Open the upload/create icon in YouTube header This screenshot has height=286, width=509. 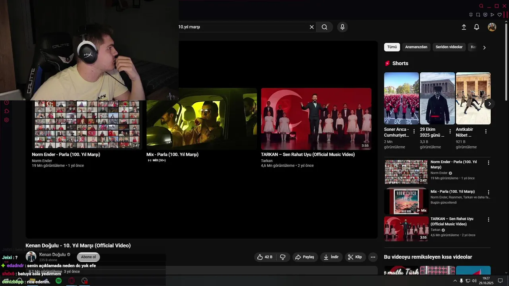point(464,27)
